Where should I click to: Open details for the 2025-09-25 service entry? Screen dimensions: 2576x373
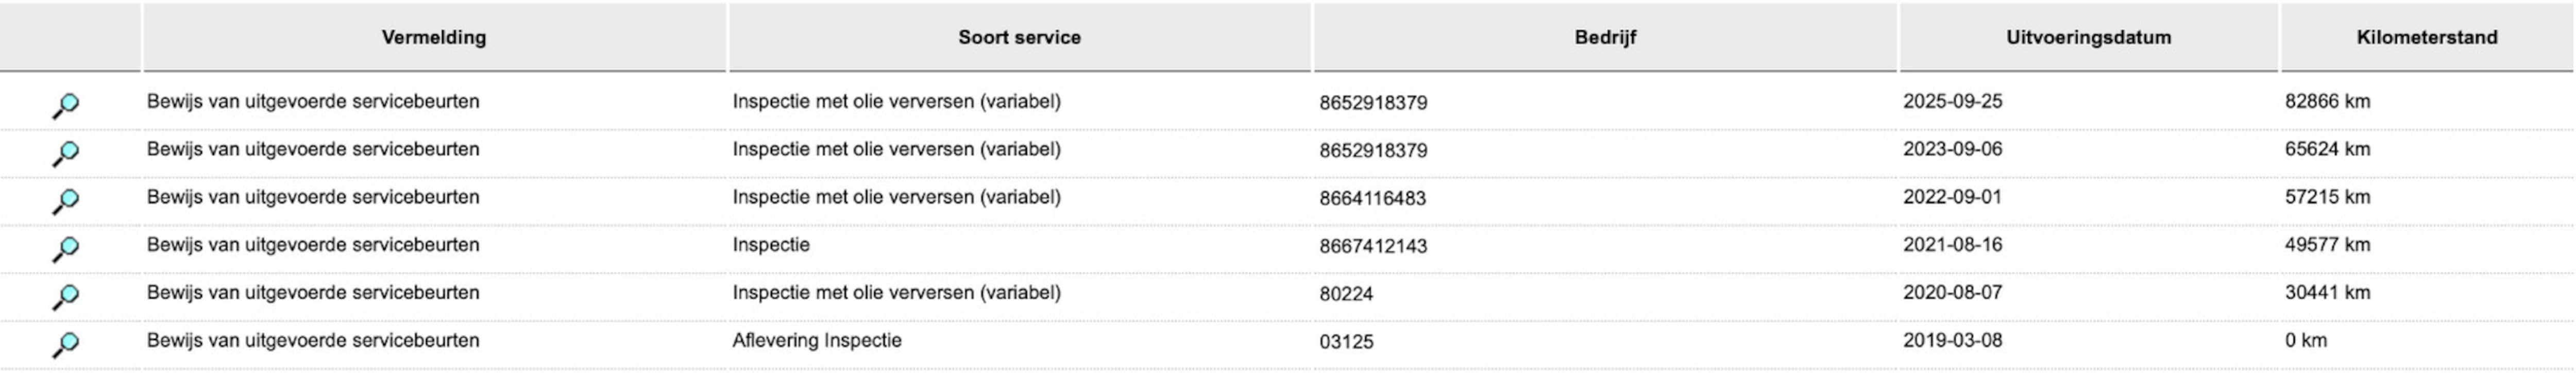point(65,104)
